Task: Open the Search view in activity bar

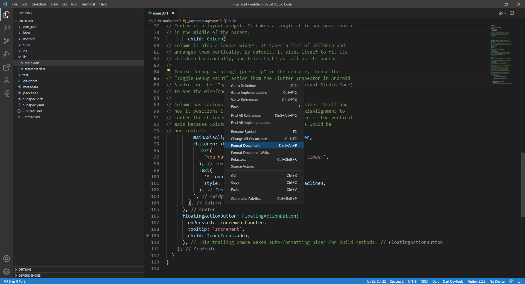Action: (x=7, y=28)
